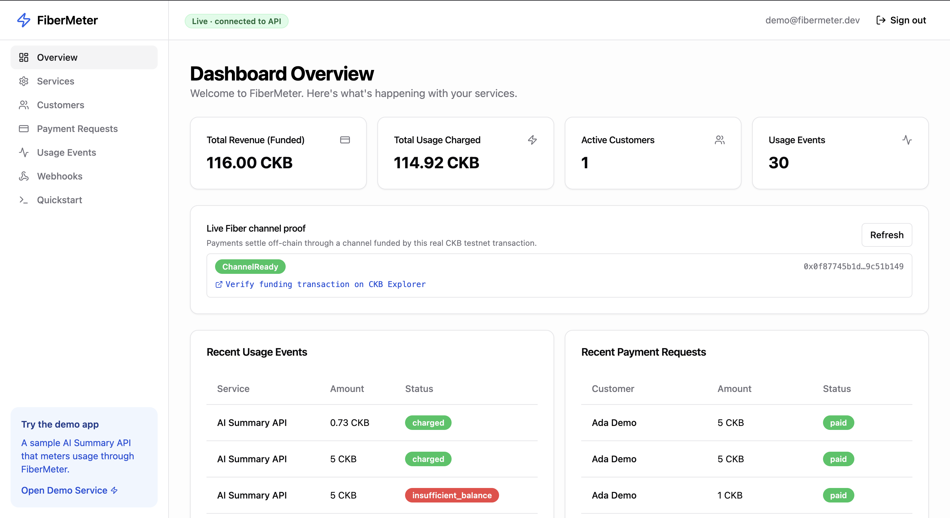
Task: Click the Live connected to API badge
Action: coord(237,21)
